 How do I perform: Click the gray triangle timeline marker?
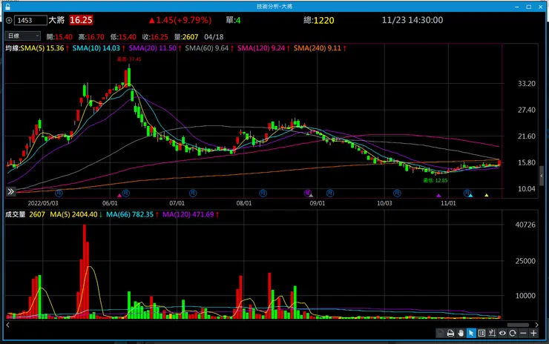click(x=311, y=195)
